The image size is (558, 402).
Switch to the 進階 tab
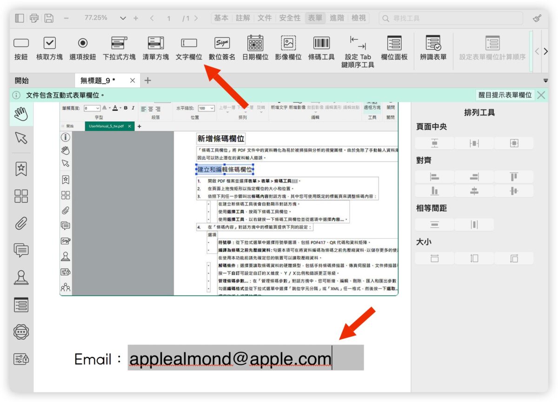pyautogui.click(x=337, y=18)
